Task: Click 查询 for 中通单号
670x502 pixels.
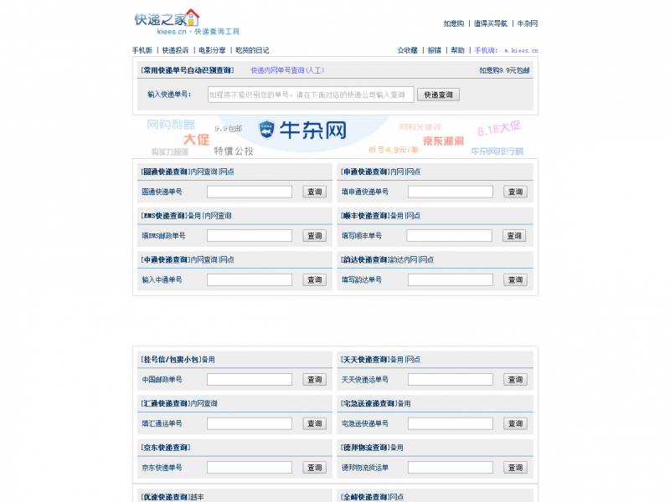Action: [315, 279]
